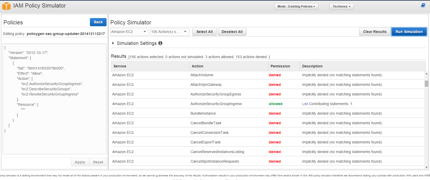Click the Simulation Settings info icon
The height and width of the screenshot is (180, 430).
click(160, 43)
